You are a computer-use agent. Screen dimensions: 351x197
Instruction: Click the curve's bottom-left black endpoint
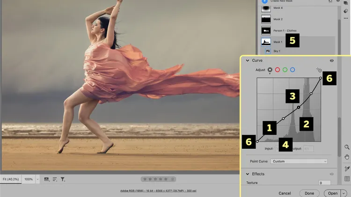[x=257, y=141]
